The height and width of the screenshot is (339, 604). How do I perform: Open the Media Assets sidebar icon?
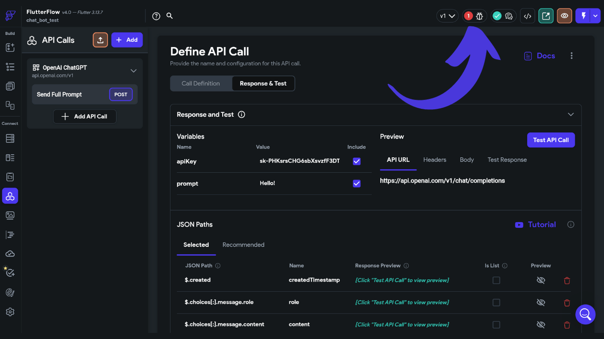click(10, 215)
